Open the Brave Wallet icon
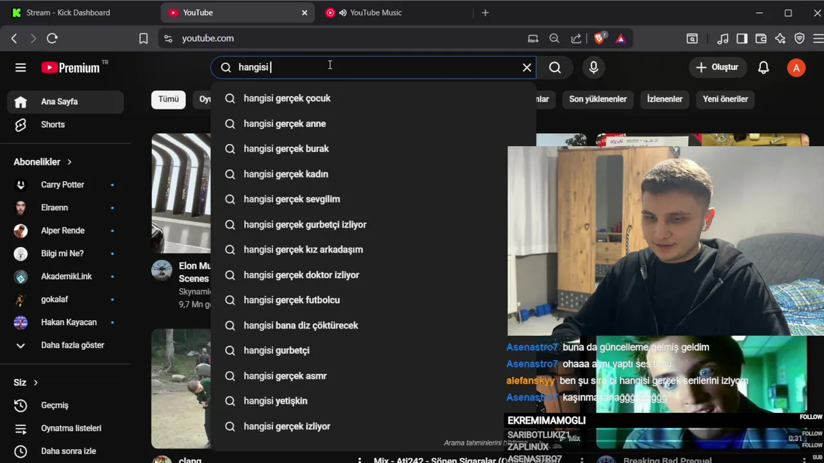Viewport: 824px width, 463px height. tap(761, 39)
